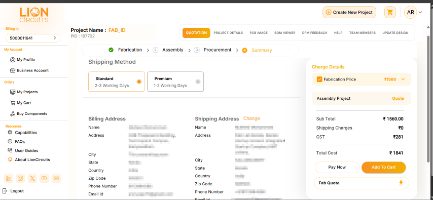The width and height of the screenshot is (433, 200).
Task: Select the Logout text in sidebar
Action: (x=17, y=191)
